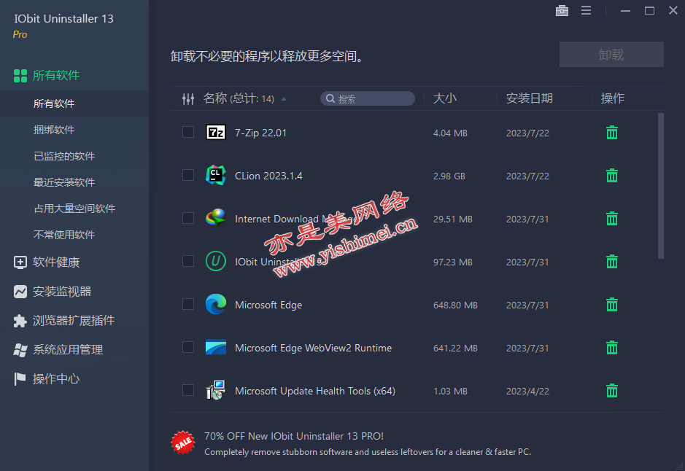The width and height of the screenshot is (685, 471).
Task: Tick Microsoft Update Health Tools checkbox
Action: coord(188,390)
